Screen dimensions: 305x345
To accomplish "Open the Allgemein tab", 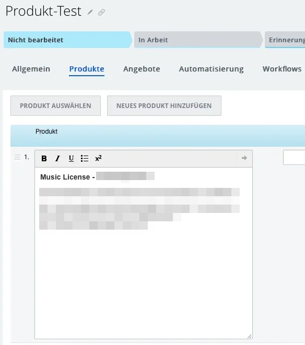I will (31, 69).
